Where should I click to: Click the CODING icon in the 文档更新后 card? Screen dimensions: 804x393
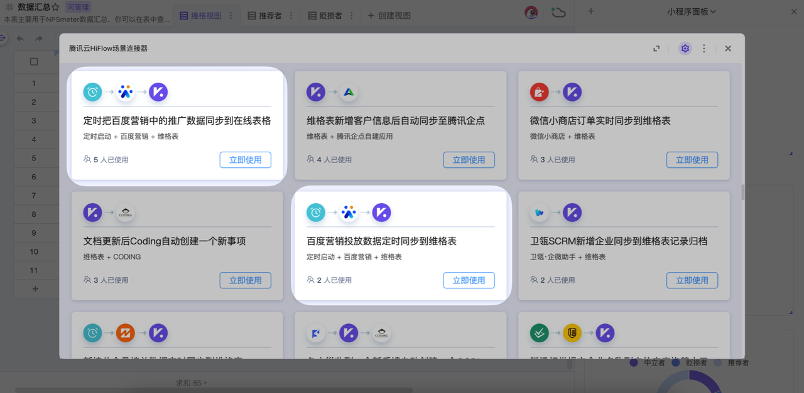pyautogui.click(x=126, y=212)
